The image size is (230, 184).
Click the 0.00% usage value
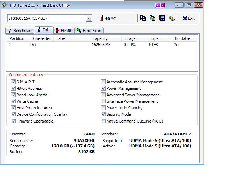tap(130, 45)
